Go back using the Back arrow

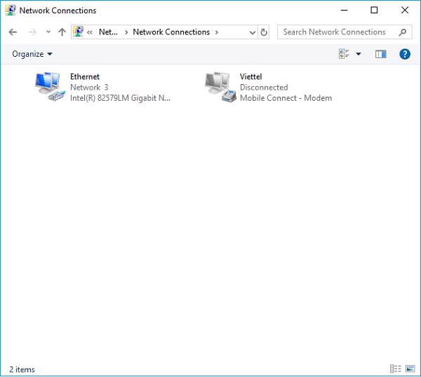point(13,32)
